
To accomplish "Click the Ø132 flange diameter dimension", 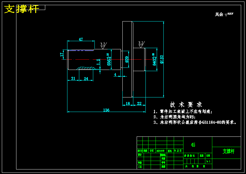I will (x=162, y=59).
